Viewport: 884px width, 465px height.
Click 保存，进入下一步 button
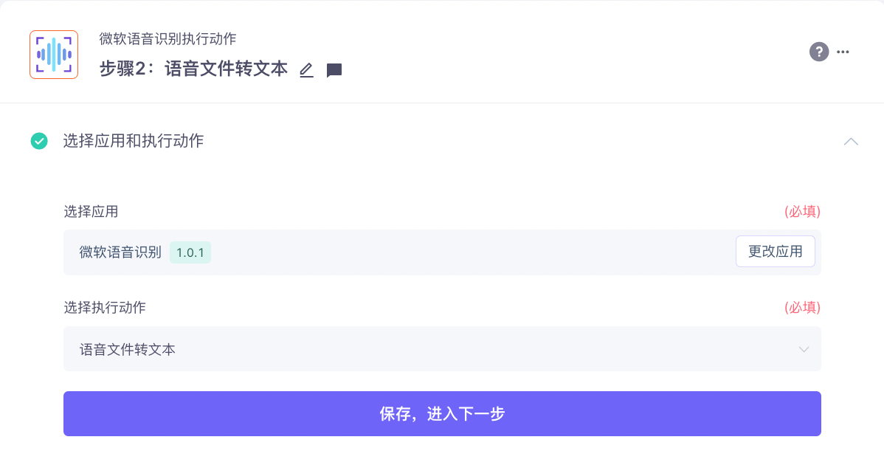pos(442,414)
